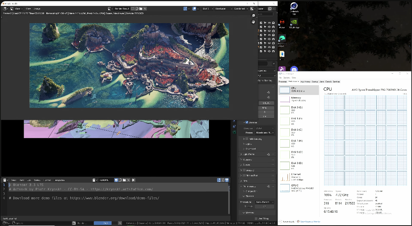Click the render progress bar in status bar
This screenshot has height=226, width=412.
point(105,223)
